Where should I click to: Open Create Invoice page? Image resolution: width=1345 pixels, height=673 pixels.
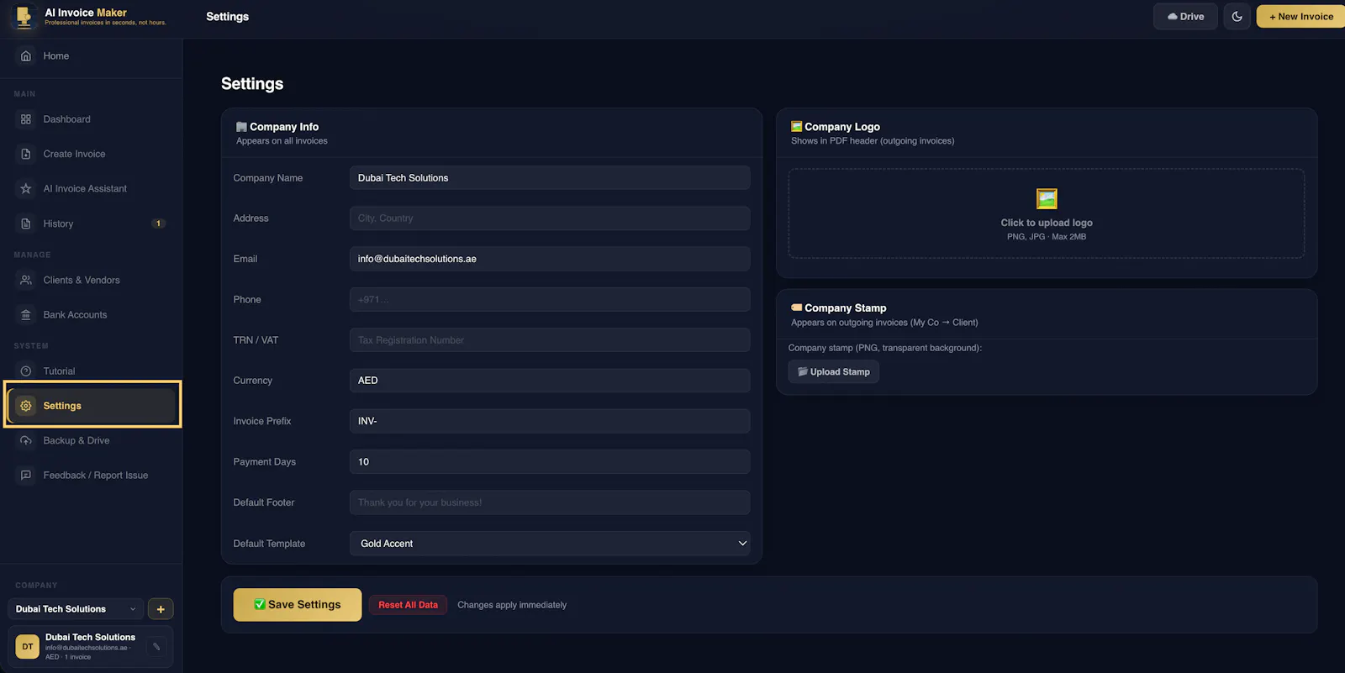tap(91, 154)
